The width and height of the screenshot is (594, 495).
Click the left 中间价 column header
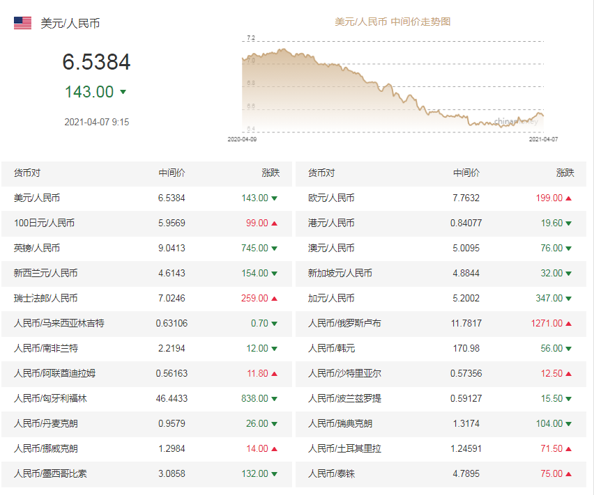172,173
